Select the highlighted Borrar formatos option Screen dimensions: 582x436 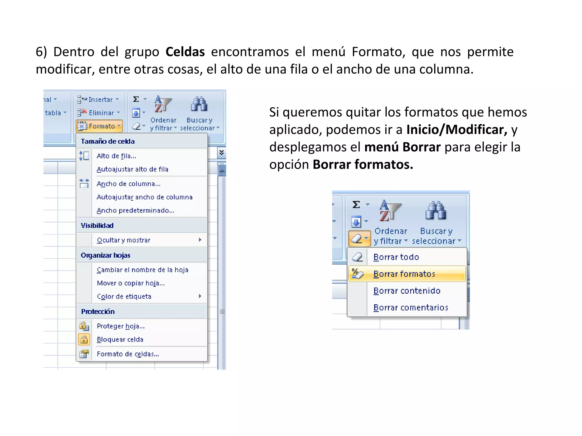407,274
